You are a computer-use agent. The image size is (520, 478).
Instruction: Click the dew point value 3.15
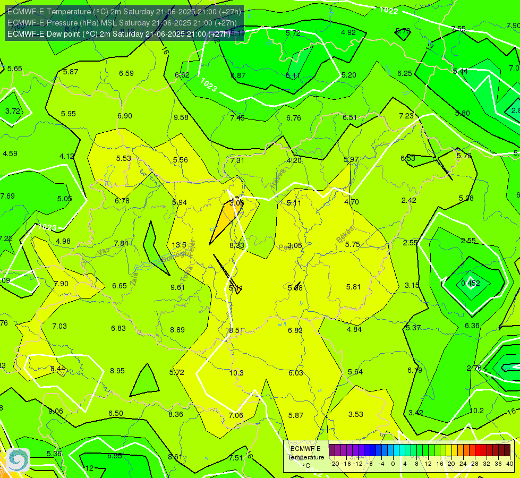click(412, 285)
